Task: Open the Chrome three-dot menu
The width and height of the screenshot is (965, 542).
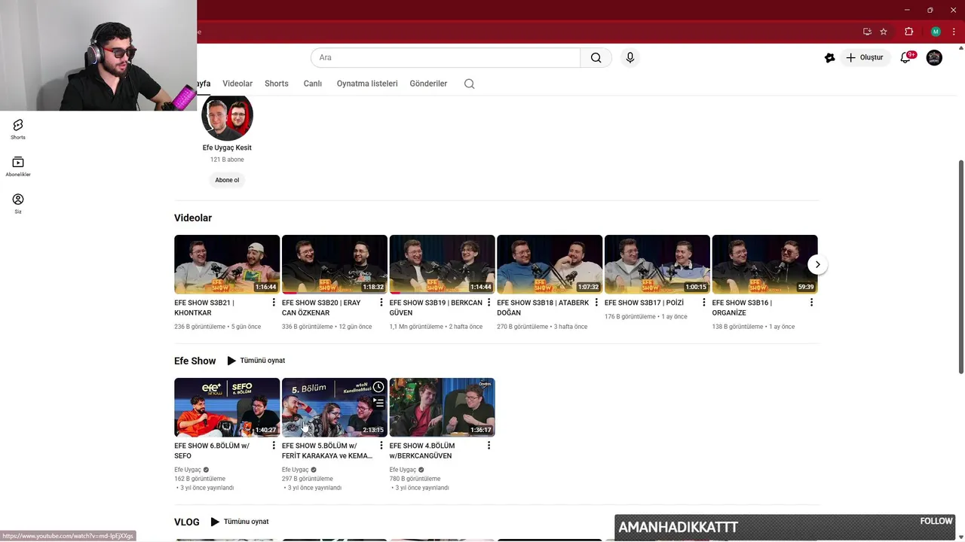Action: pos(954,32)
